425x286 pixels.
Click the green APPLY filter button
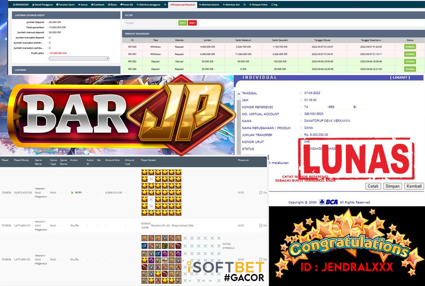point(183,23)
